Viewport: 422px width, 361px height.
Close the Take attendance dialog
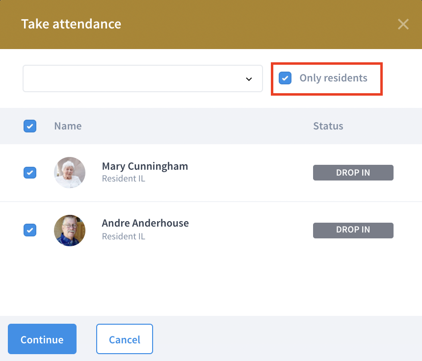tap(403, 24)
